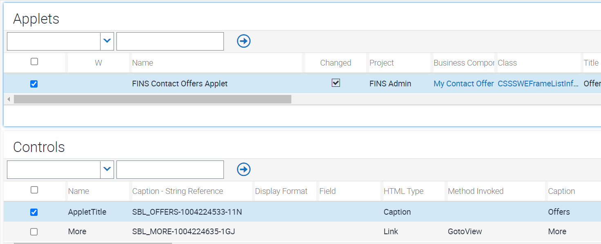This screenshot has height=244, width=601.
Task: Click the Controls query execute arrow icon
Action: 243,169
